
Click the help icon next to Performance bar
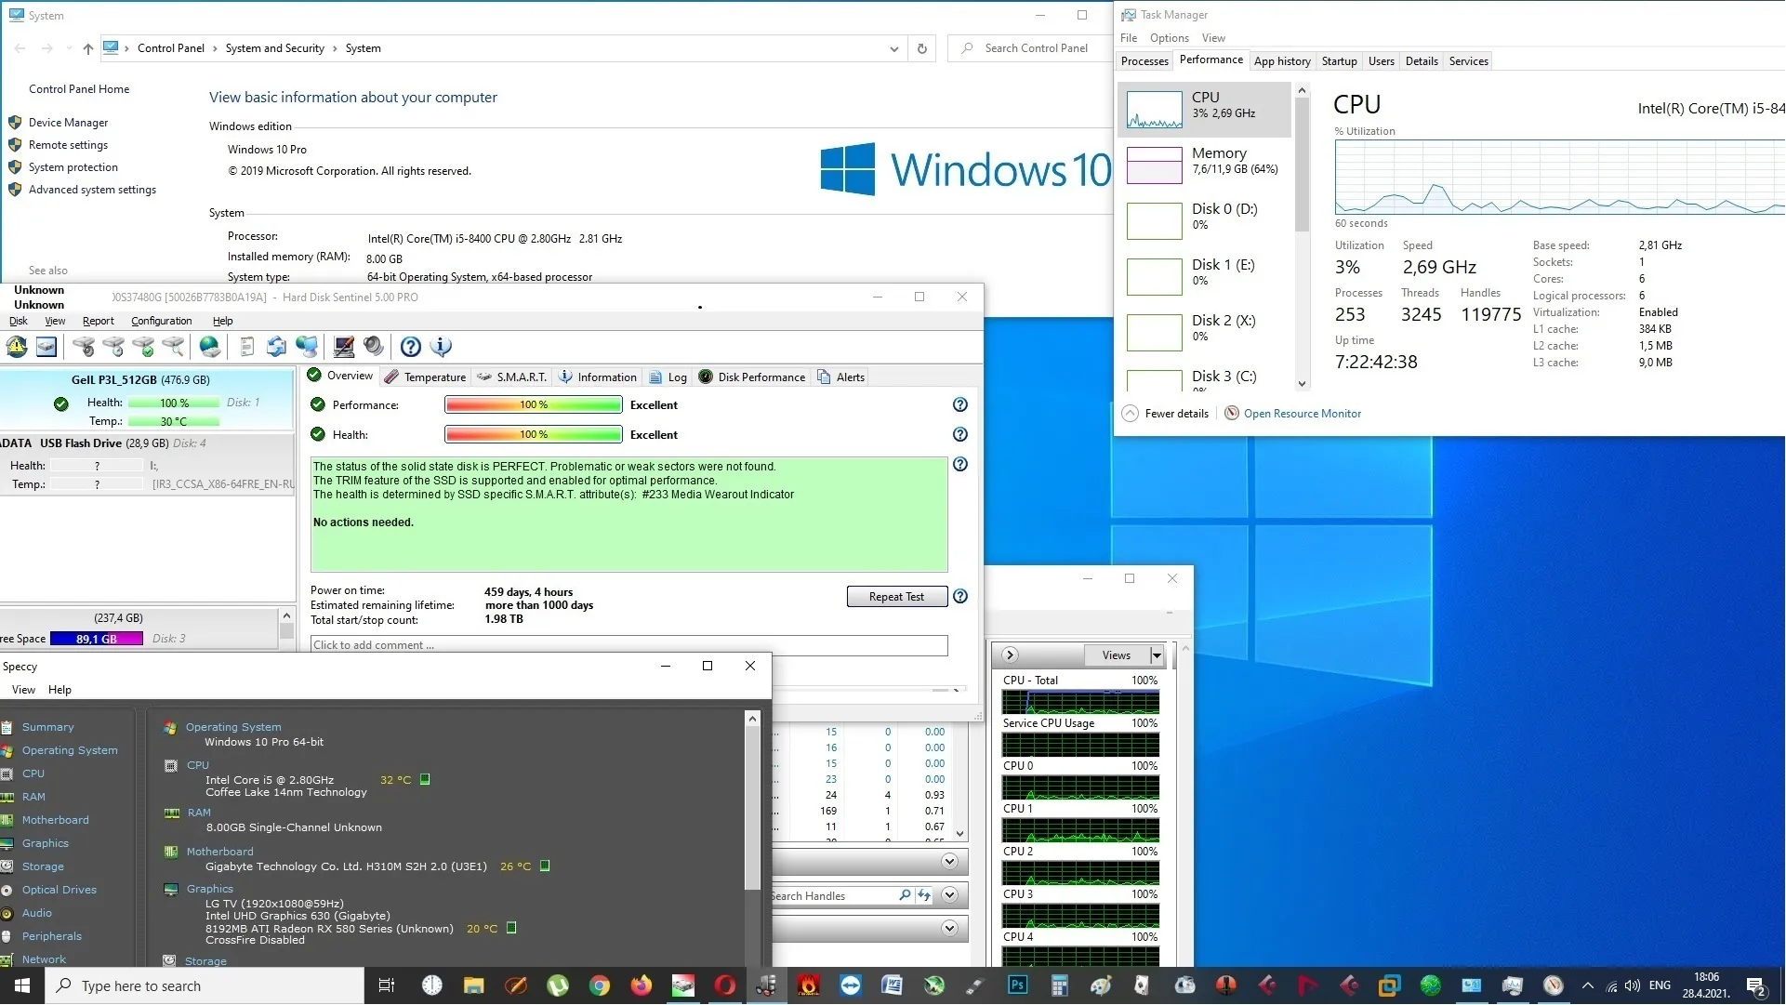pyautogui.click(x=960, y=405)
